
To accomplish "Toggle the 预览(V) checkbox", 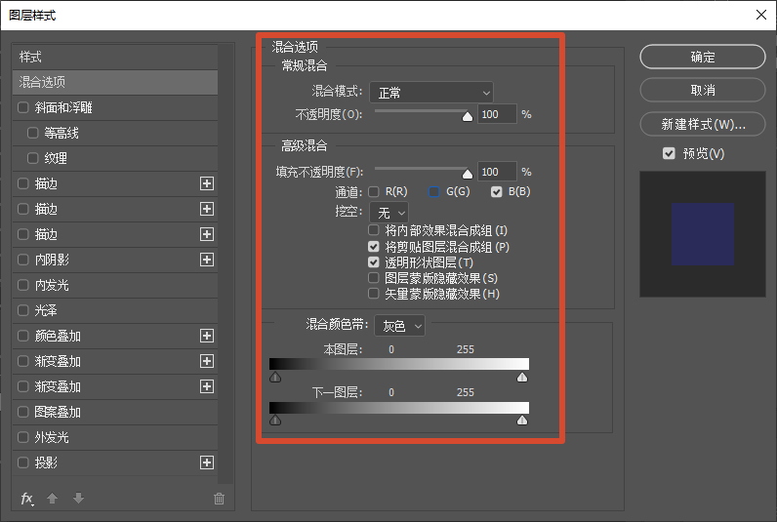I will pos(669,153).
